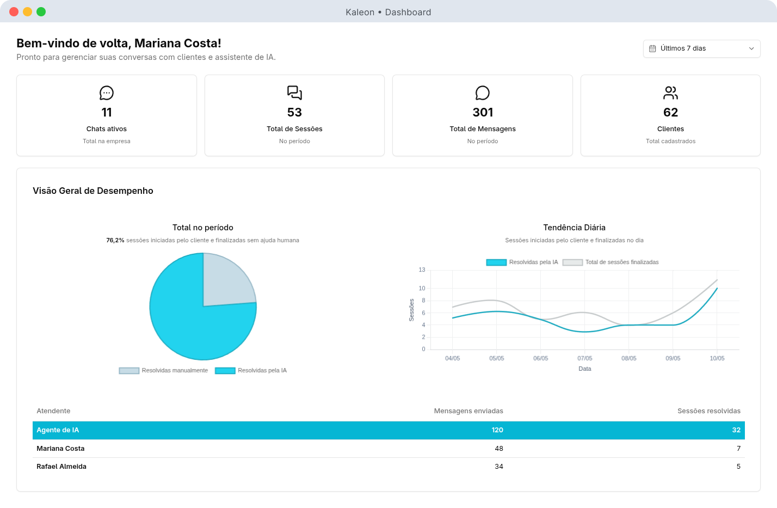Image resolution: width=777 pixels, height=508 pixels.
Task: Click the Atendente column header
Action: (x=53, y=411)
